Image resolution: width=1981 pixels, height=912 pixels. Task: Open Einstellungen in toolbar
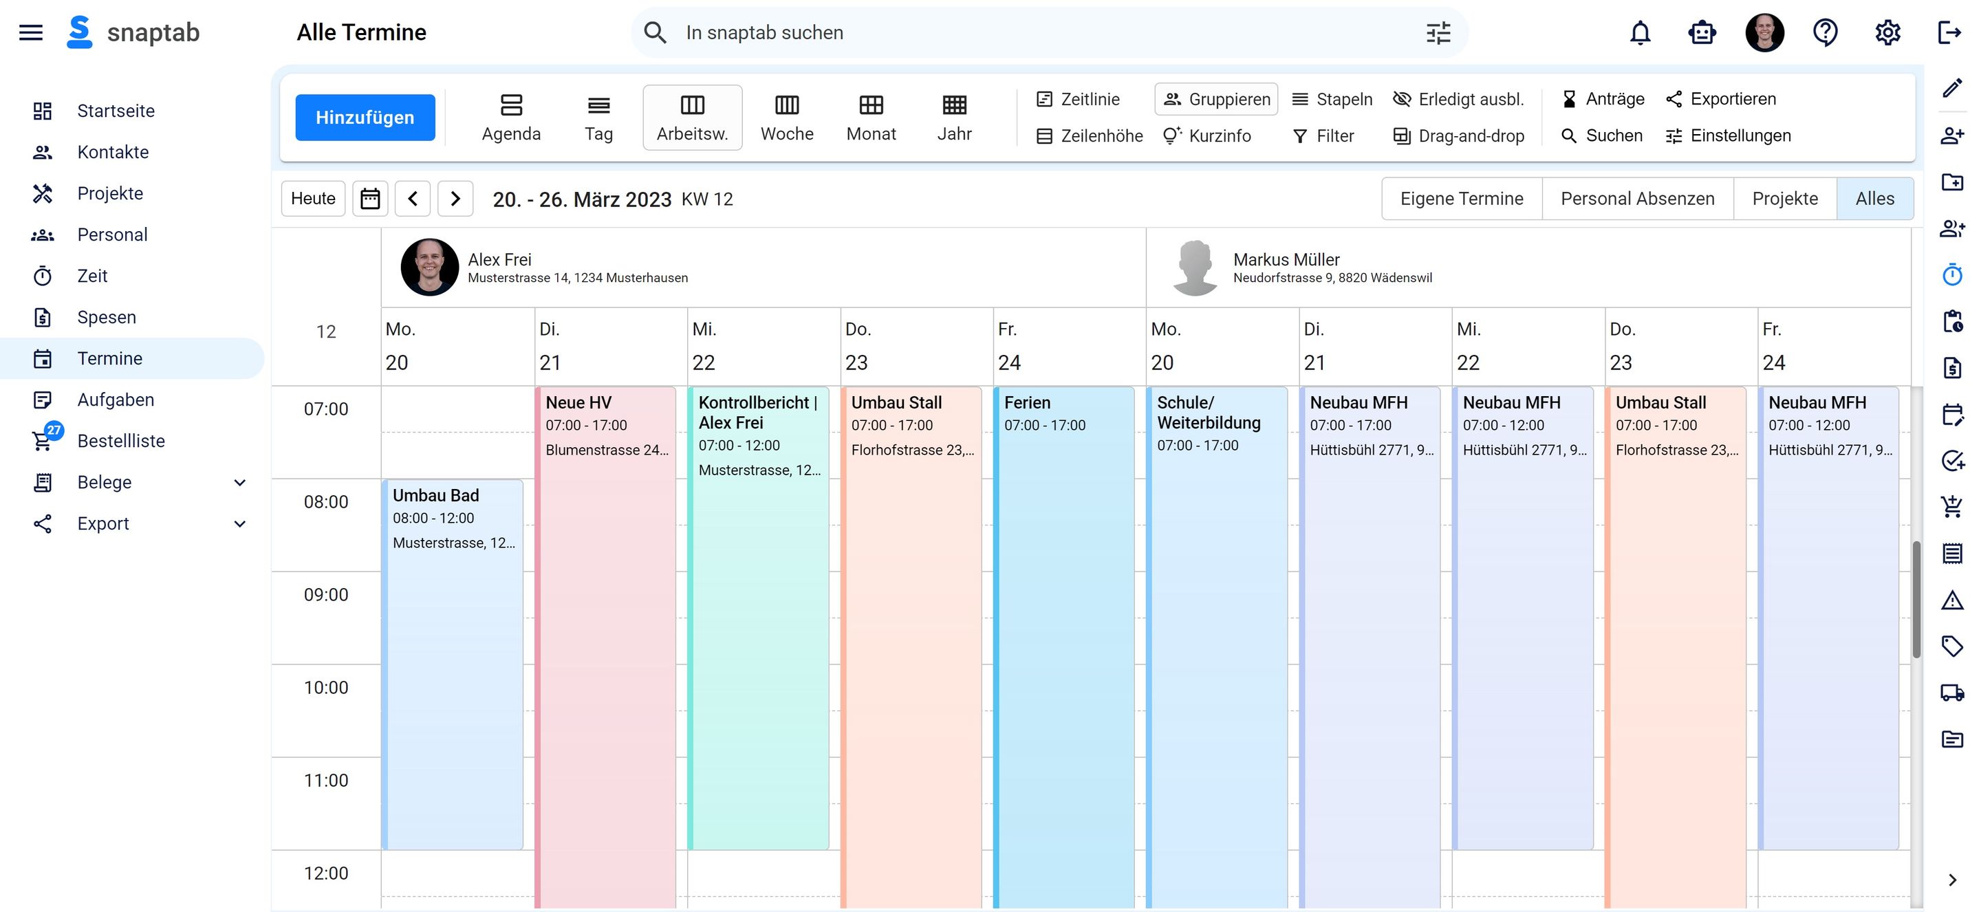click(x=1728, y=136)
